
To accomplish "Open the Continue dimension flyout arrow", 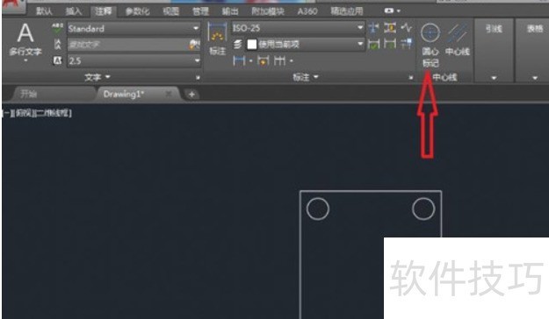I will click(x=292, y=61).
